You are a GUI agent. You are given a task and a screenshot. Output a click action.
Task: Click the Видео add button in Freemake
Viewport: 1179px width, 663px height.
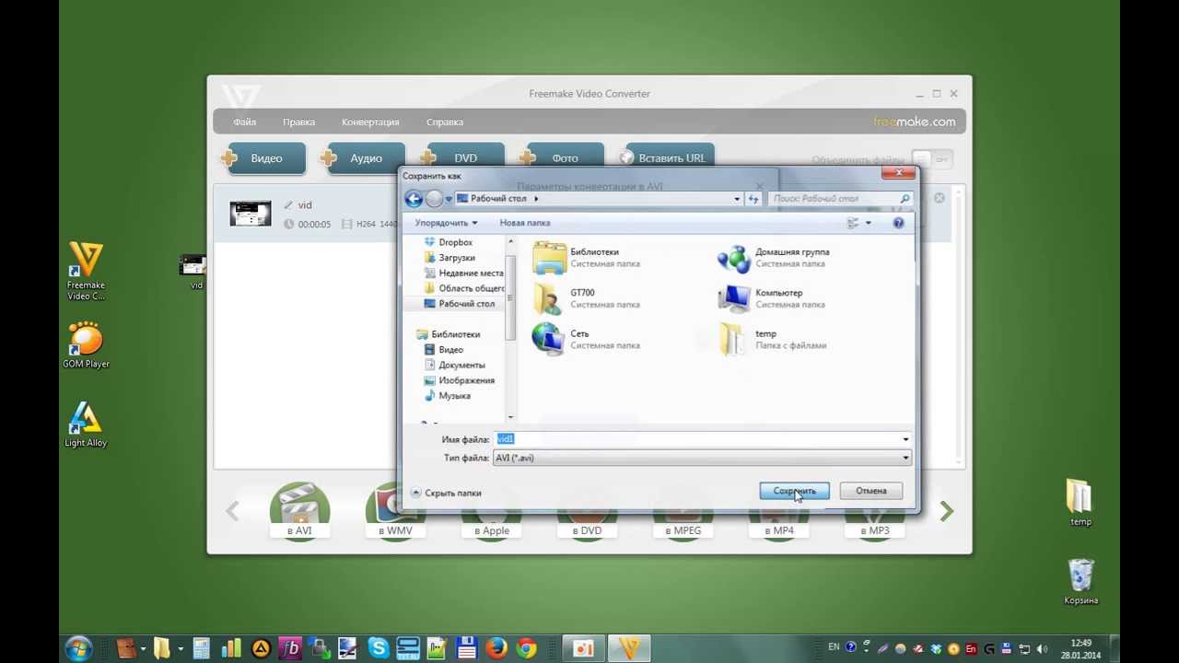(263, 158)
